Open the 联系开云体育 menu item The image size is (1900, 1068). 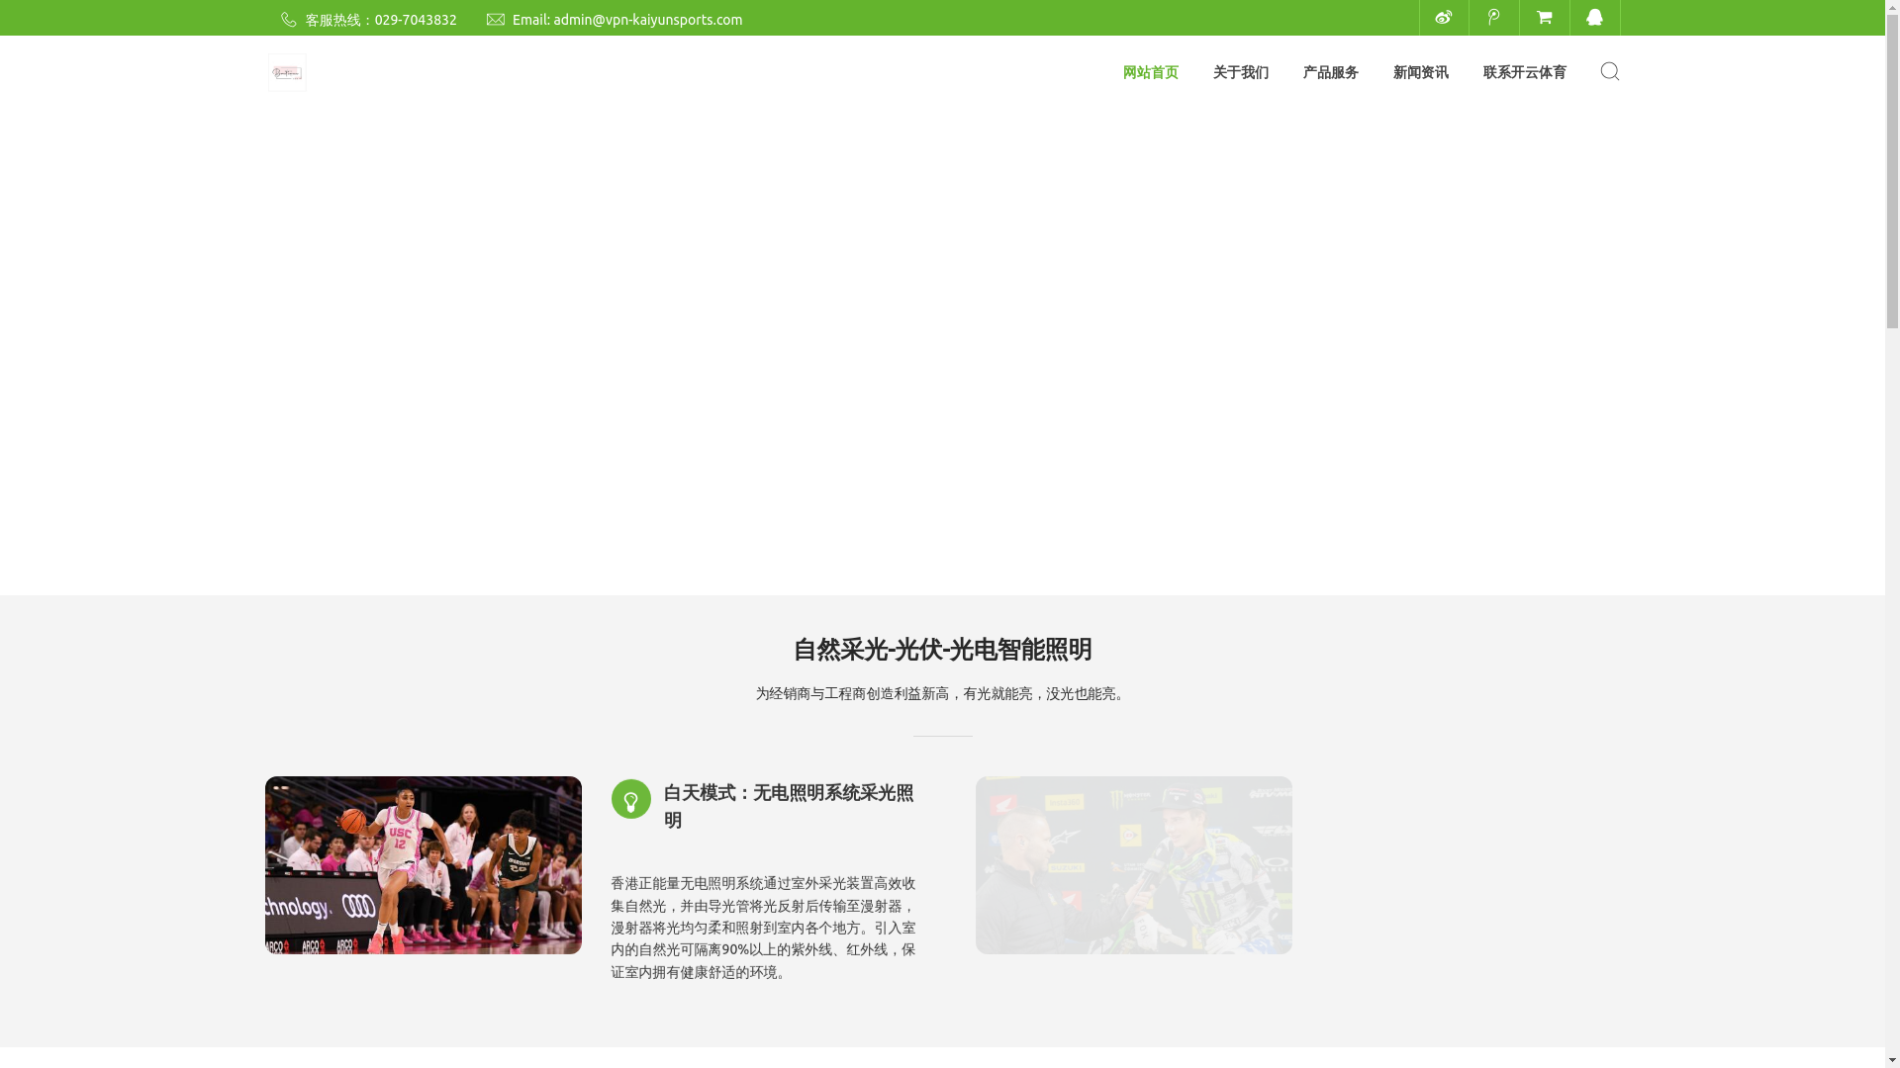click(x=1525, y=72)
